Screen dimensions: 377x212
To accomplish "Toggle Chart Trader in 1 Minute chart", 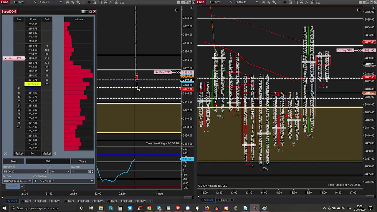I will coord(100,2).
